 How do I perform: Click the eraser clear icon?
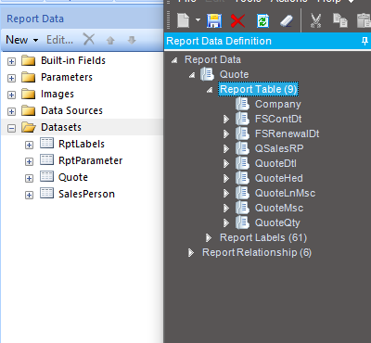[287, 21]
